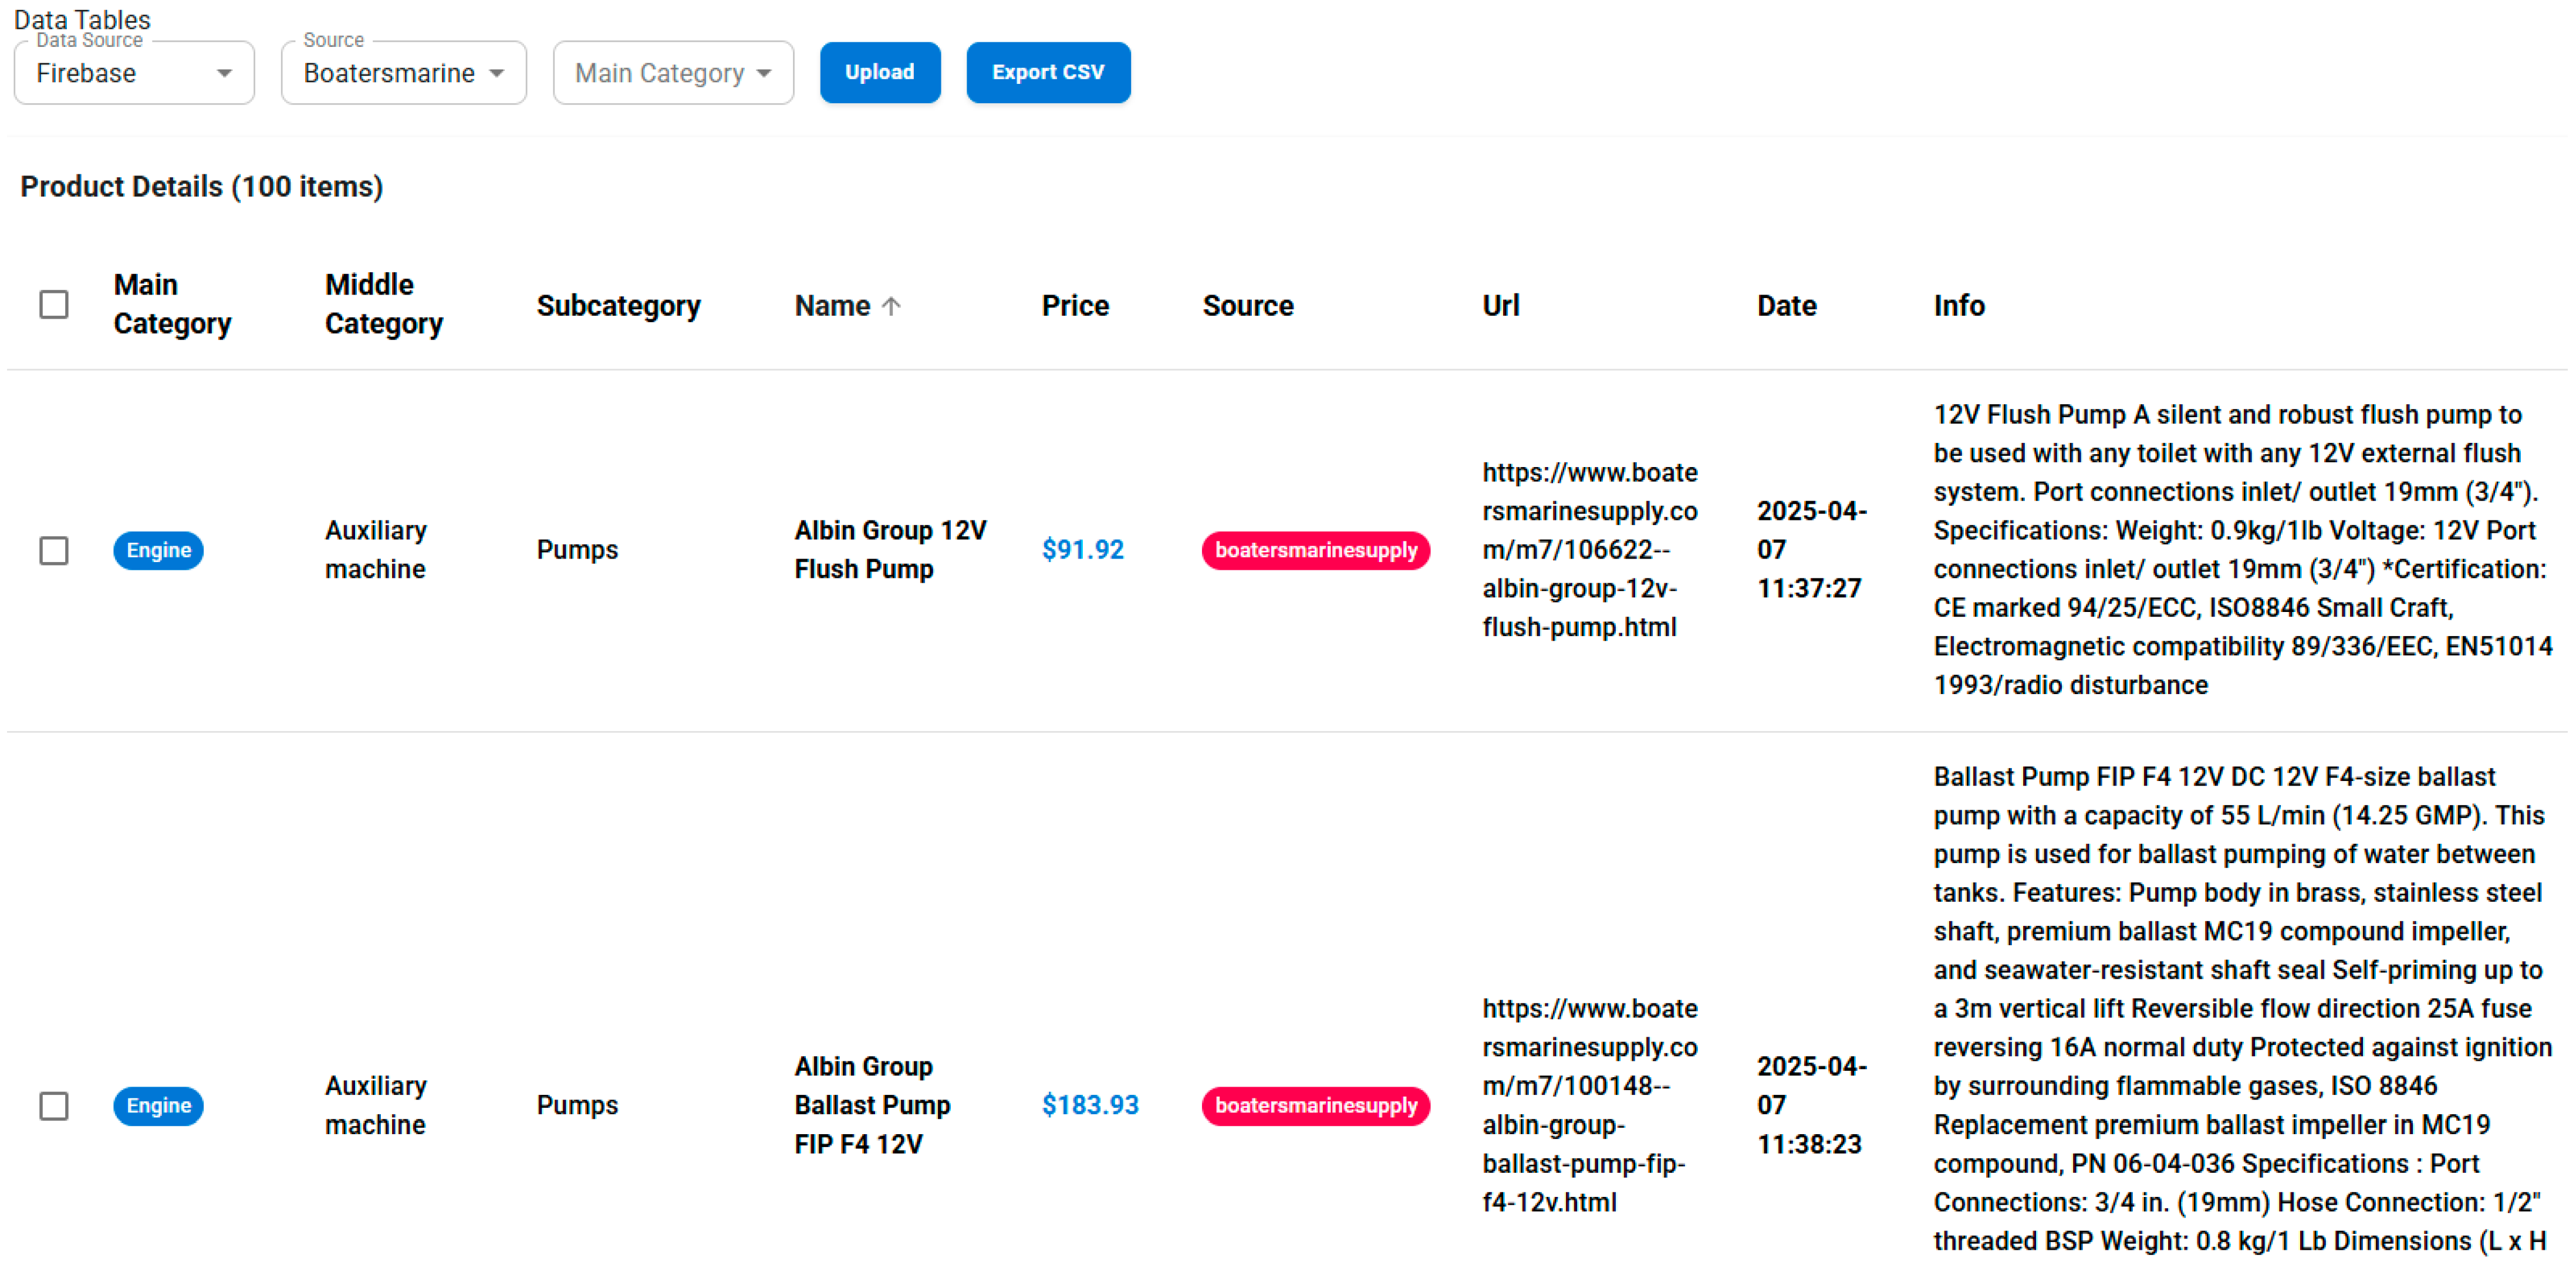This screenshot has width=2576, height=1265.
Task: Check the Albin Group Ballast Pump row
Action: tap(54, 1105)
